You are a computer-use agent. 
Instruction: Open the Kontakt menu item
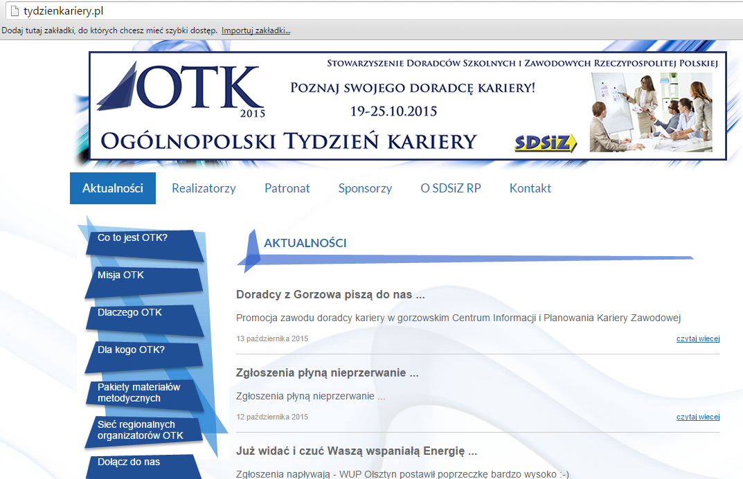[530, 188]
